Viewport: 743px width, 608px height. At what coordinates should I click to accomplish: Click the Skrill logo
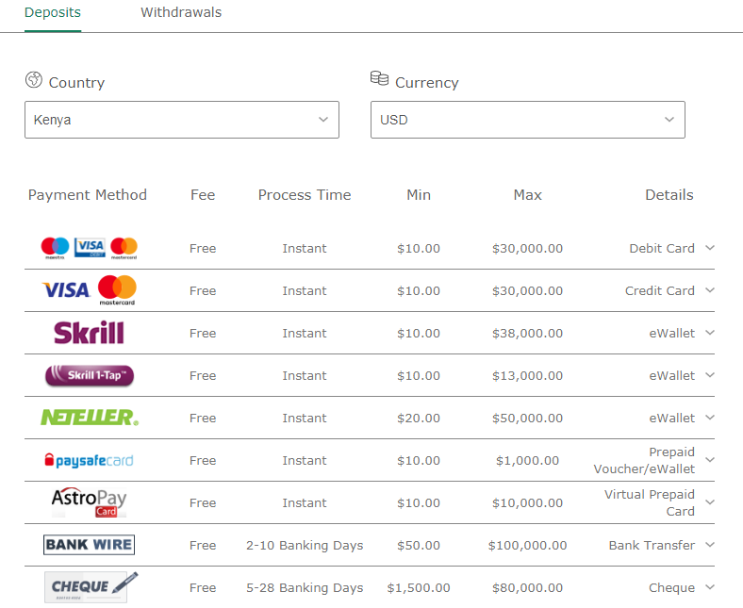pos(89,333)
